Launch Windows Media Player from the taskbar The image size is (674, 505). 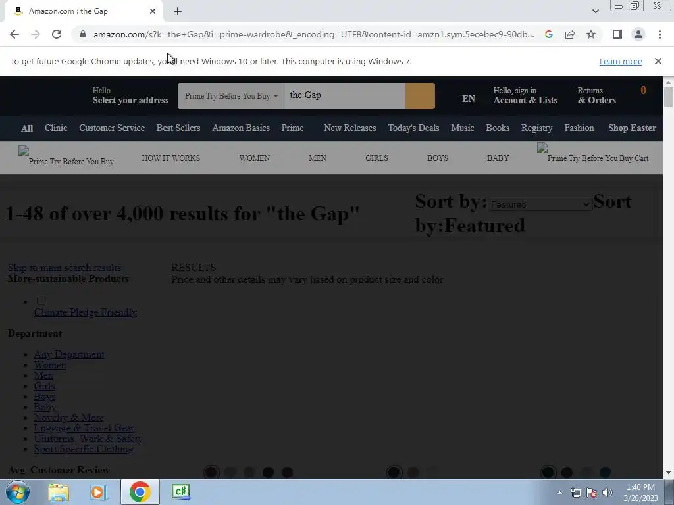click(x=99, y=492)
